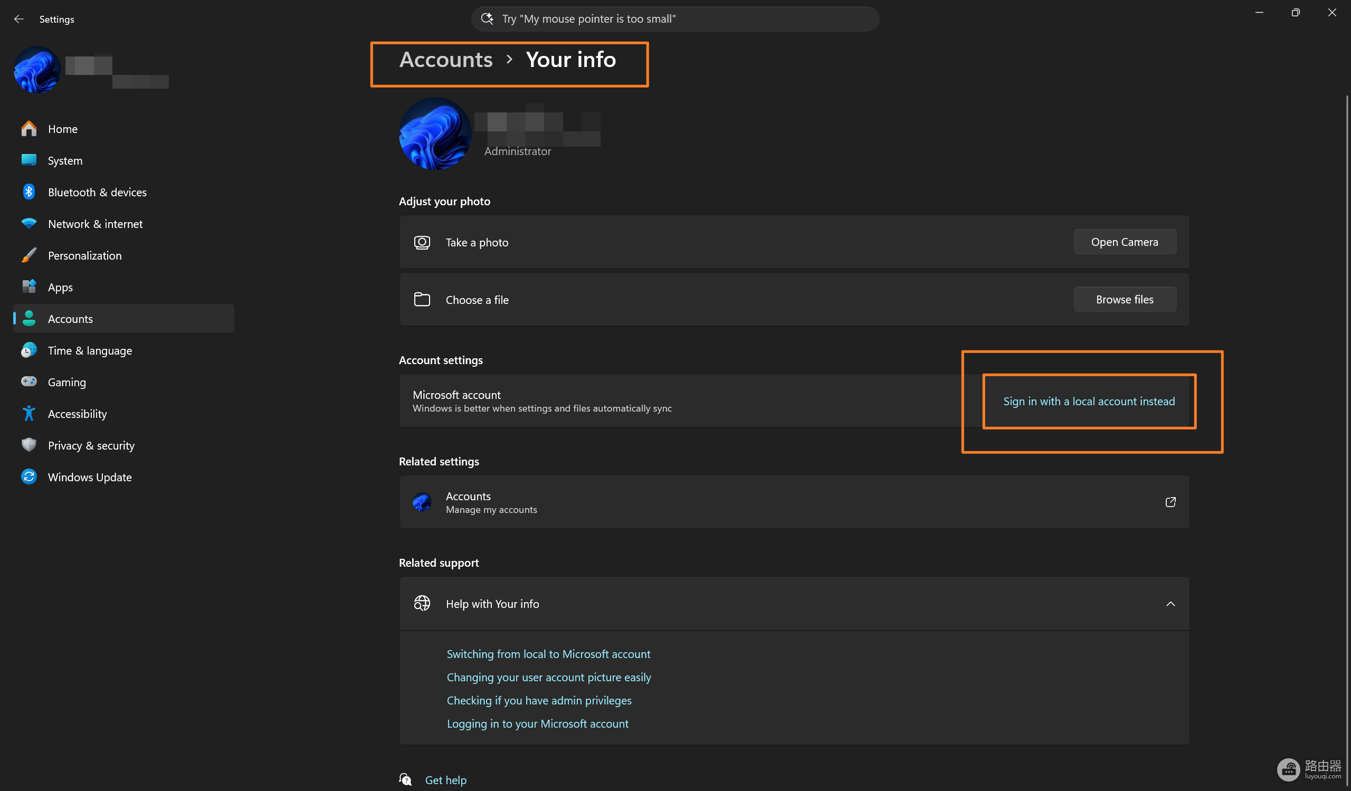Image resolution: width=1351 pixels, height=791 pixels.
Task: Click the camera icon beside Take a photo
Action: point(422,242)
